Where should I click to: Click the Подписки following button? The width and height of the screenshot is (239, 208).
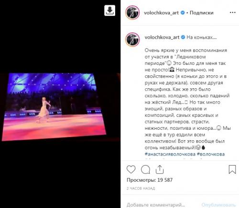tap(202, 13)
